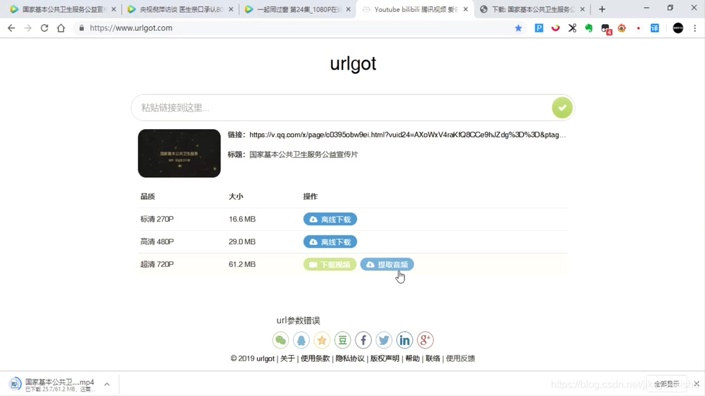
Task: Share on Facebook
Action: pyautogui.click(x=363, y=340)
